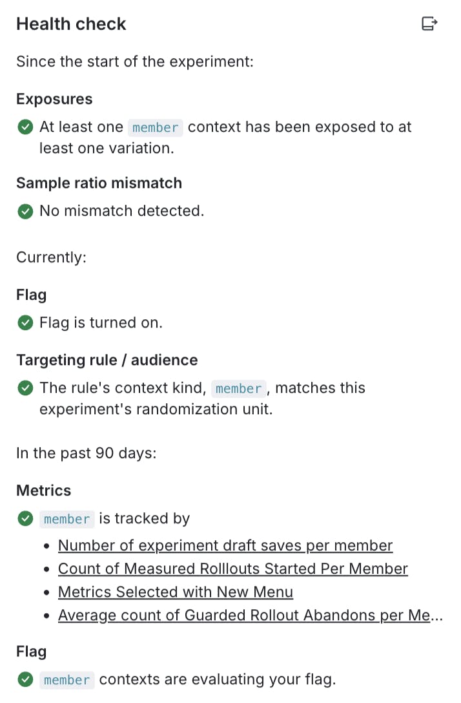Open Count of Measured Rolllouts Started Per Member

tap(233, 569)
